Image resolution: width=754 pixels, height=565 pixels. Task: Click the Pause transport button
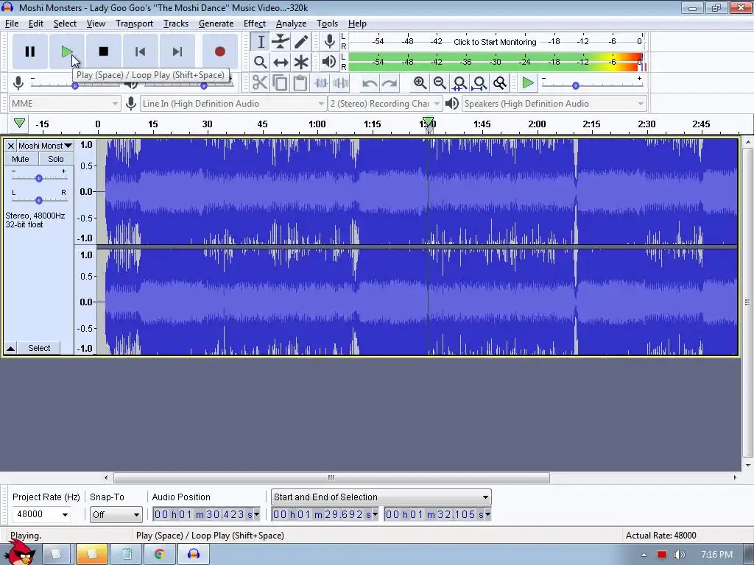pos(29,51)
